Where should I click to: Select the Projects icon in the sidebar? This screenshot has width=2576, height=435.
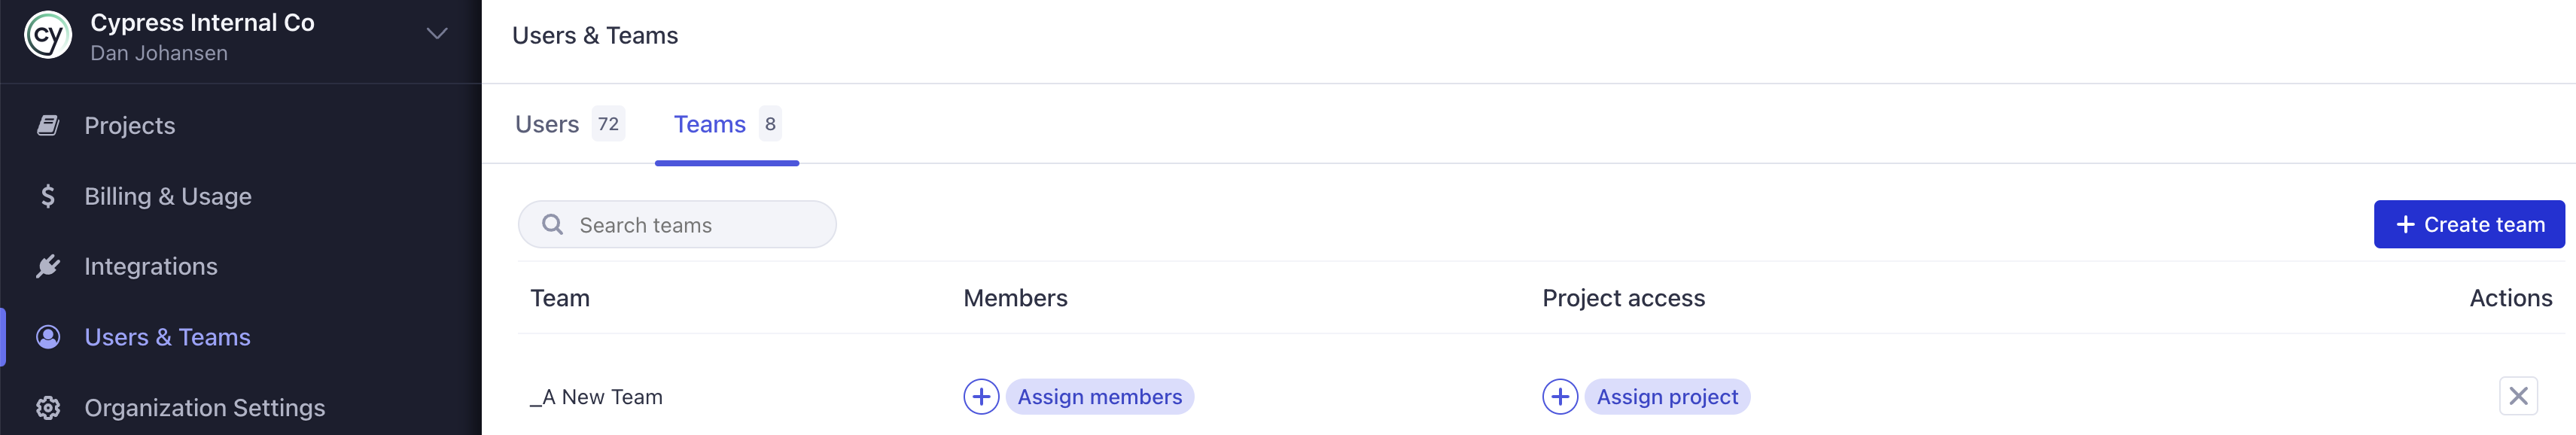(x=48, y=125)
